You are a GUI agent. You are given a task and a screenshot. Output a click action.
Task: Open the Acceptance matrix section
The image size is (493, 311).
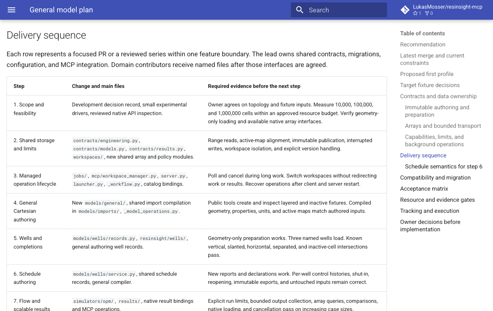[424, 189]
